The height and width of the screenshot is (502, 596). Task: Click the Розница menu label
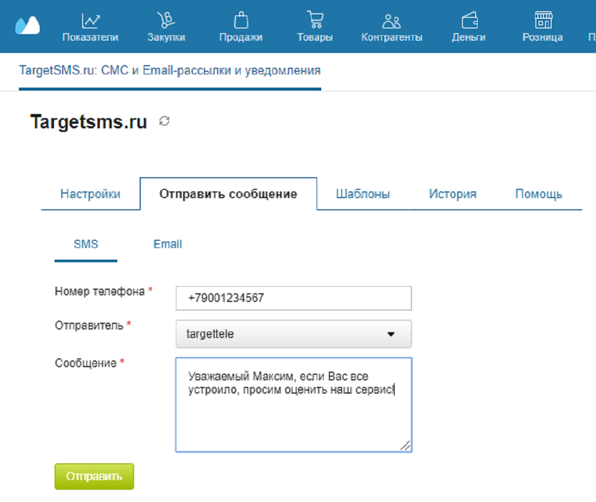click(543, 37)
